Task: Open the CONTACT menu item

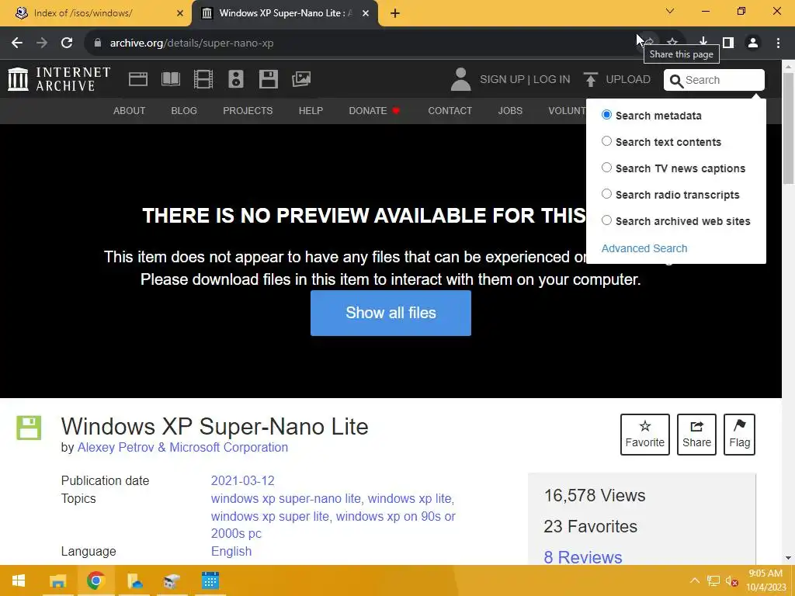Action: click(x=450, y=110)
